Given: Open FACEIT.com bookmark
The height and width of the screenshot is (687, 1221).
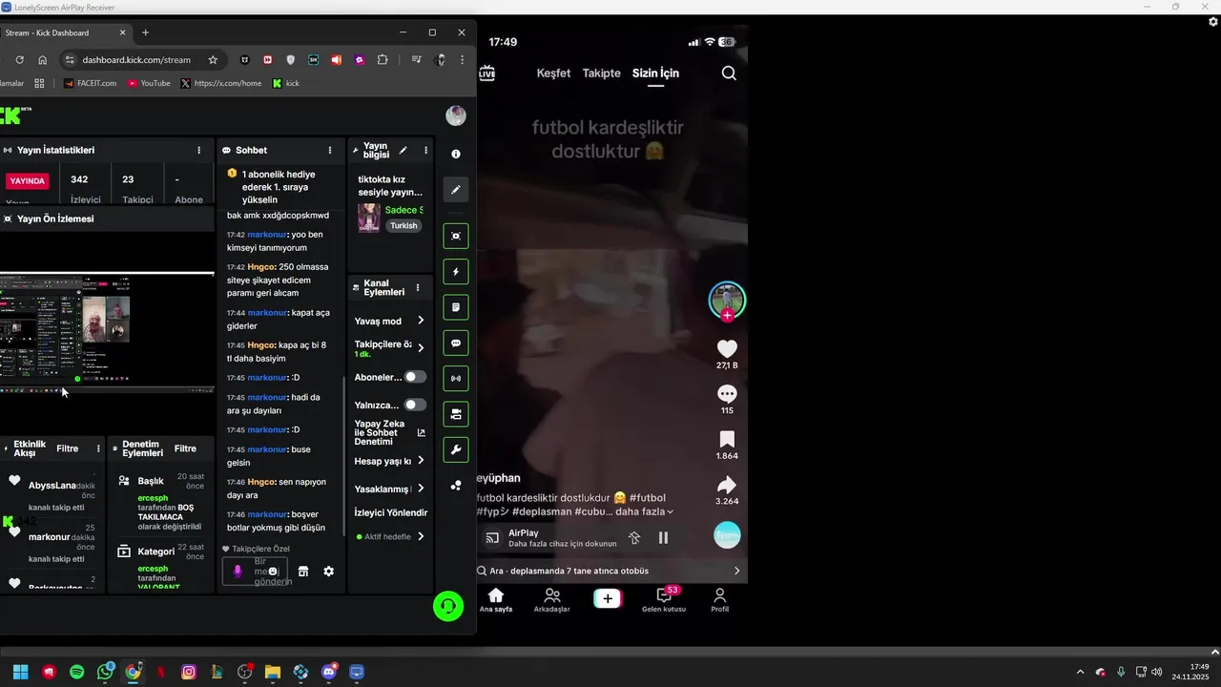Looking at the screenshot, I should [x=90, y=83].
